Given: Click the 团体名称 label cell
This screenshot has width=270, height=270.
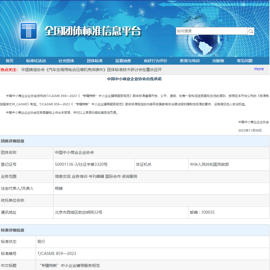Looking at the screenshot, I should coord(26,153).
